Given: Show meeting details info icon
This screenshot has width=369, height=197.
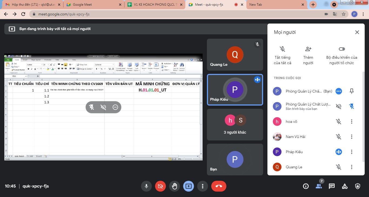Looking at the screenshot, I should click(x=306, y=186).
